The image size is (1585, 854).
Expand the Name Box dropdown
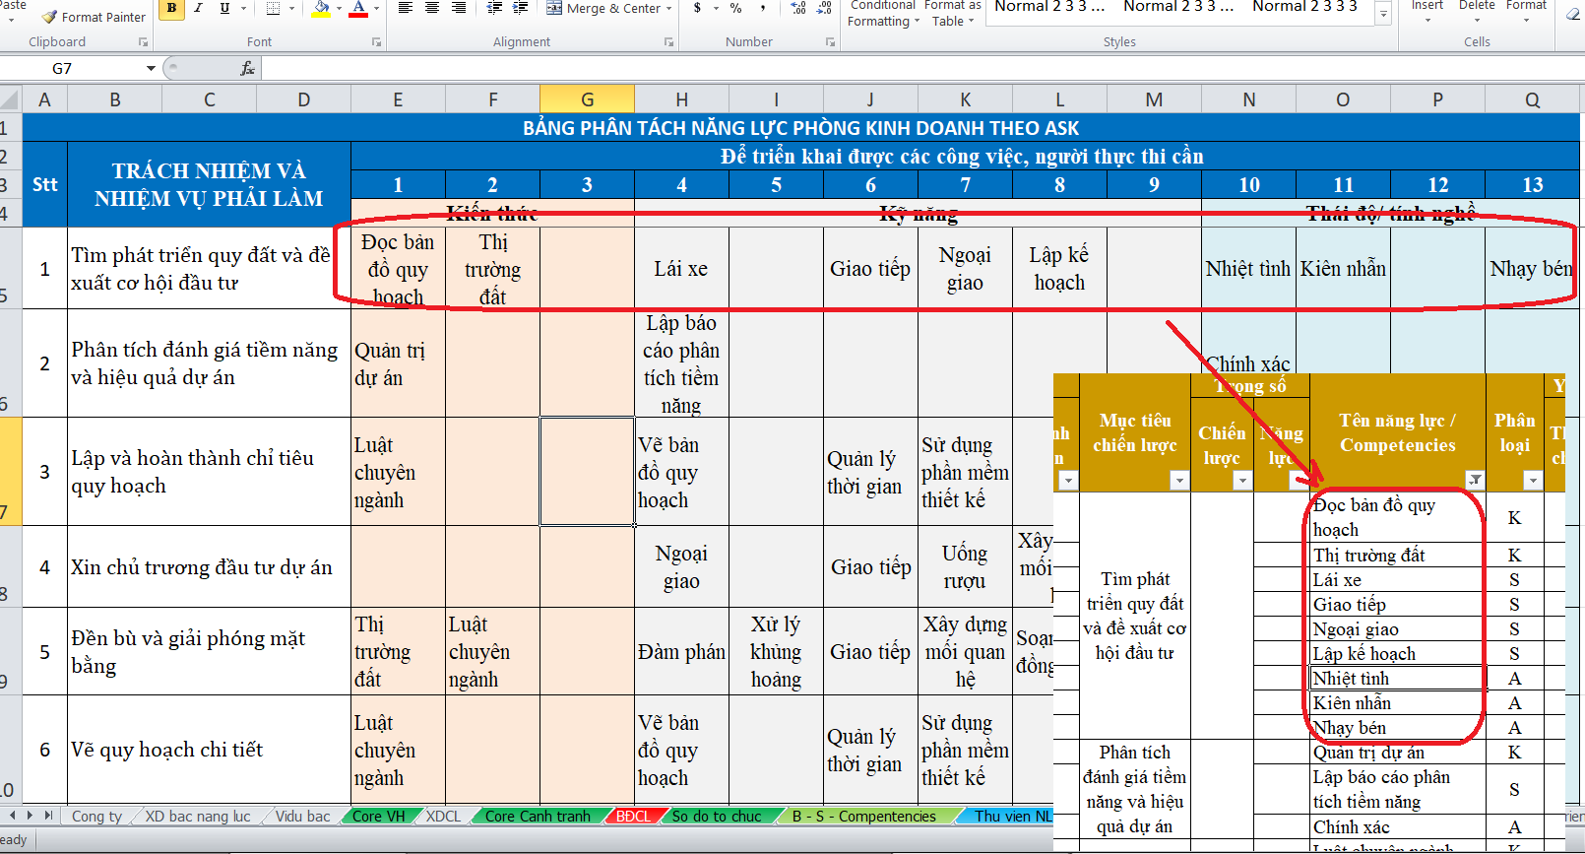tap(151, 68)
